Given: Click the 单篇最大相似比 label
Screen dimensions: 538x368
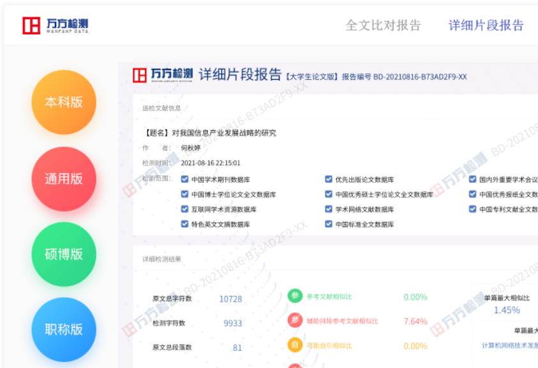Looking at the screenshot, I should 507,298.
